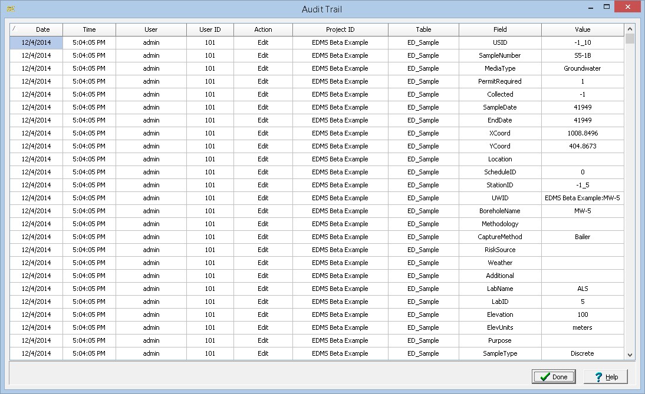Select the SampleNumber field cell
The width and height of the screenshot is (645, 394).
(x=500, y=55)
